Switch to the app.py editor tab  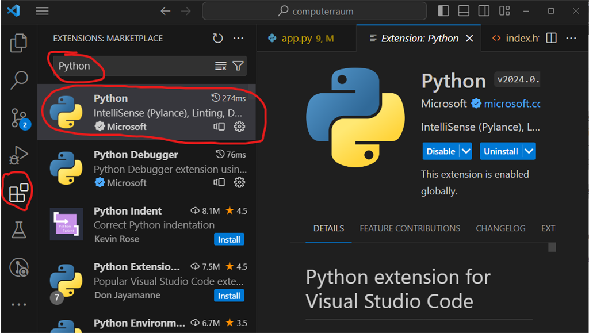(x=299, y=38)
